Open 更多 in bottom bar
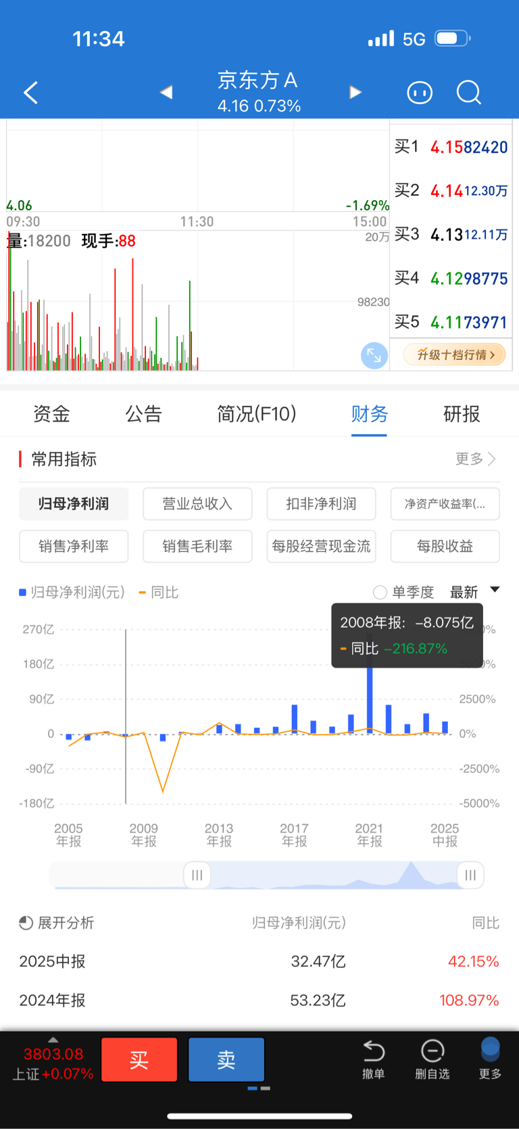This screenshot has width=519, height=1129. (x=490, y=1059)
